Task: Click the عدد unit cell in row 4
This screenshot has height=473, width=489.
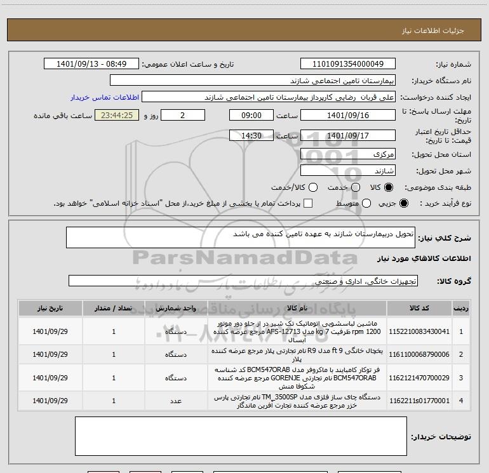Action: pos(176,401)
